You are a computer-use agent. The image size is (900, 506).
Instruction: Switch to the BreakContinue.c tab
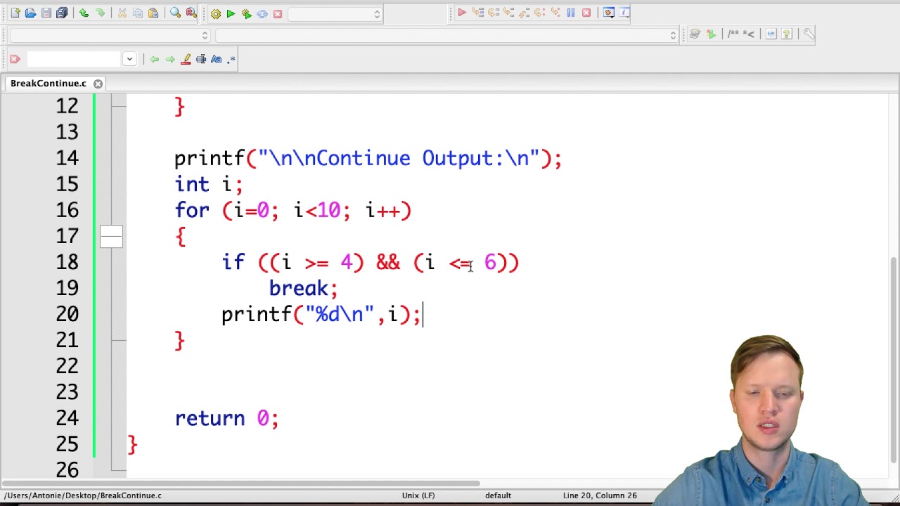pyautogui.click(x=49, y=84)
